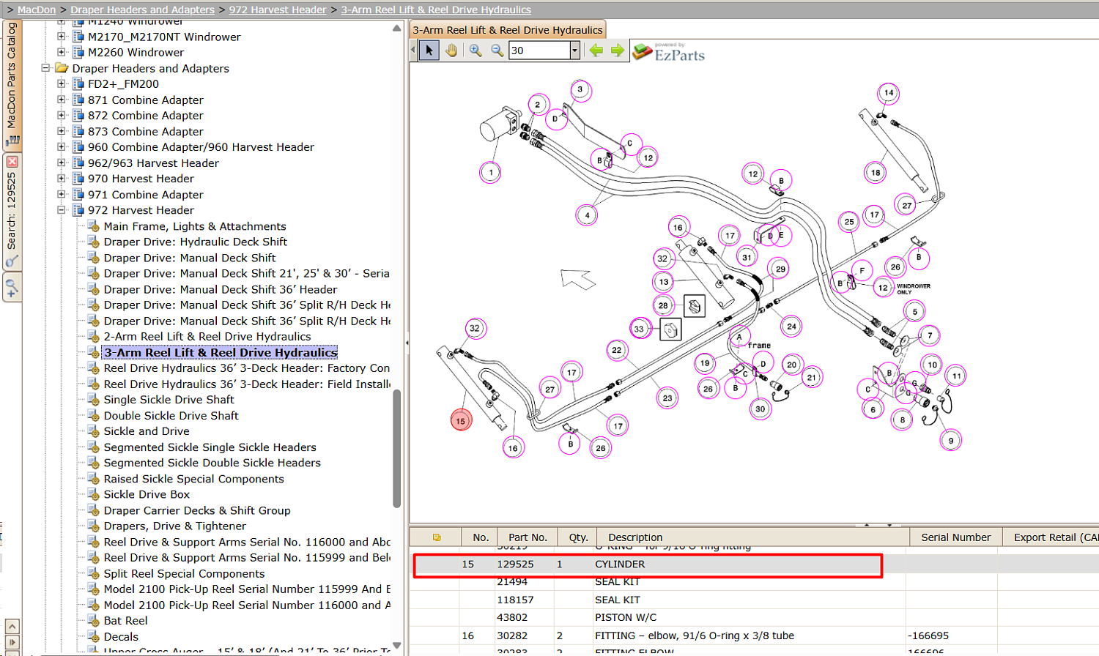Click callout 23 in the diagram
Viewport: 1099px width, 656px height.
coord(667,398)
